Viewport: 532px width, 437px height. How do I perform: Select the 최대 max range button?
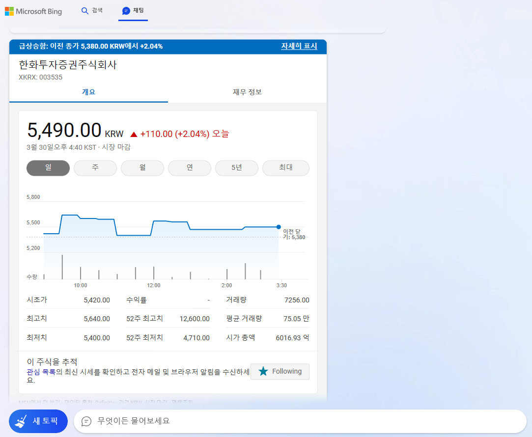[x=286, y=168]
